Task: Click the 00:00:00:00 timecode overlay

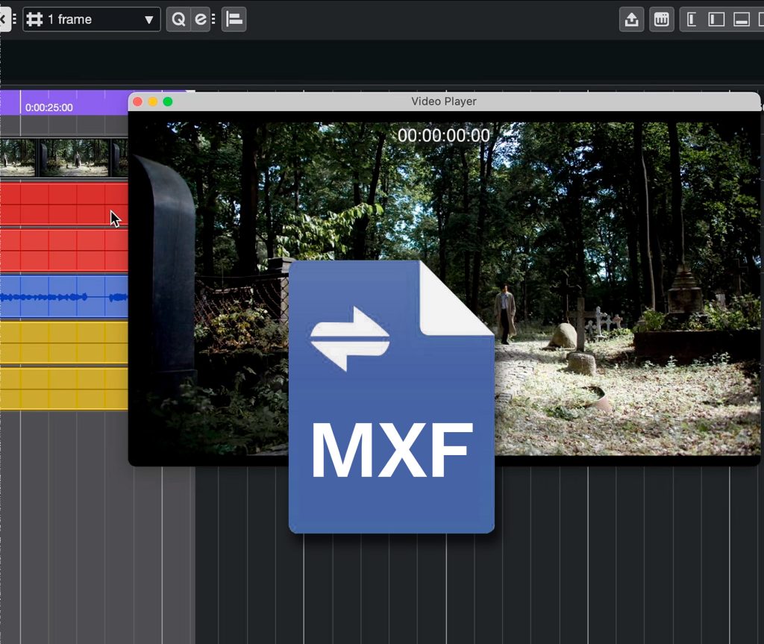Action: point(443,136)
